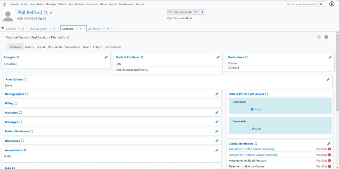Click the Reset credentials link
Screen dimensions: 339x169
(256, 129)
